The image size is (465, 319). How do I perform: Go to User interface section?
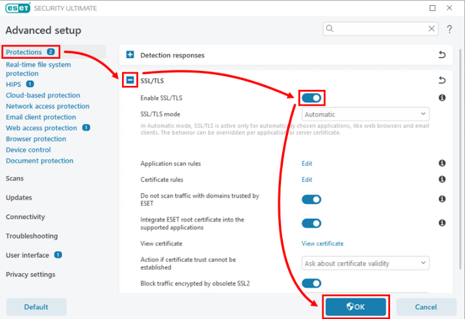(27, 255)
